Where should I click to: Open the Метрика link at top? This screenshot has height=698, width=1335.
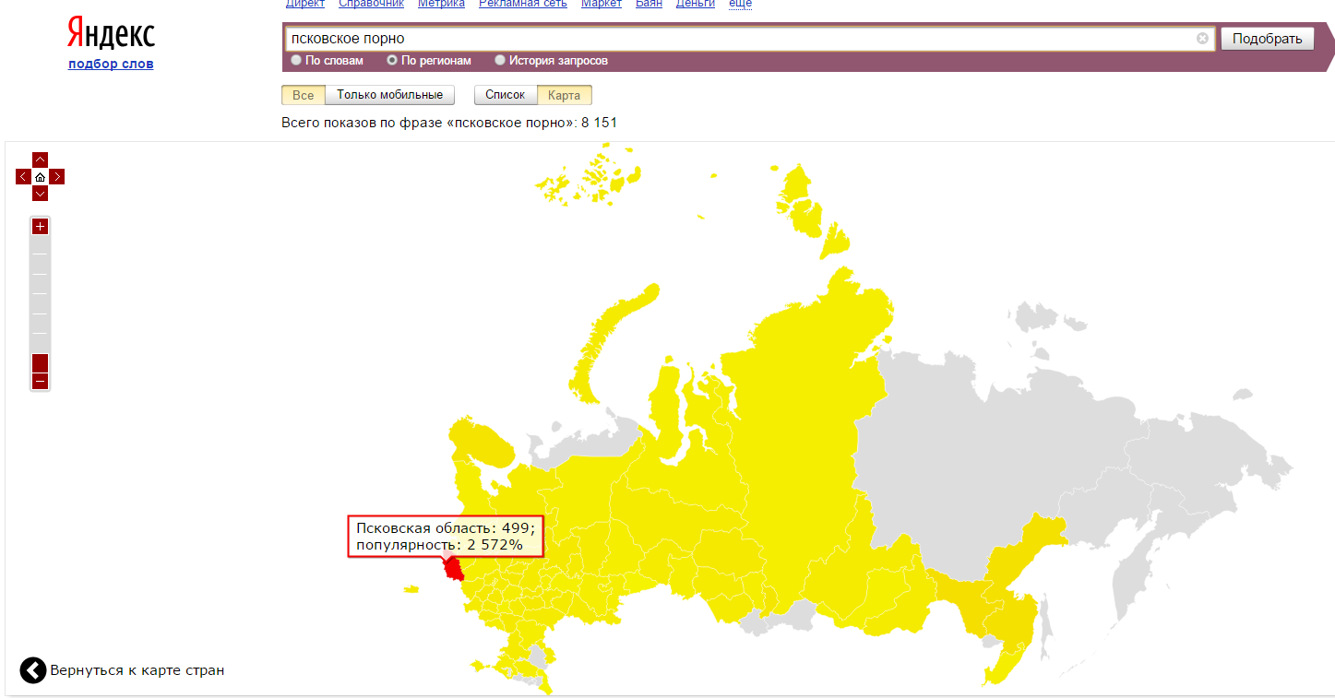click(x=441, y=4)
